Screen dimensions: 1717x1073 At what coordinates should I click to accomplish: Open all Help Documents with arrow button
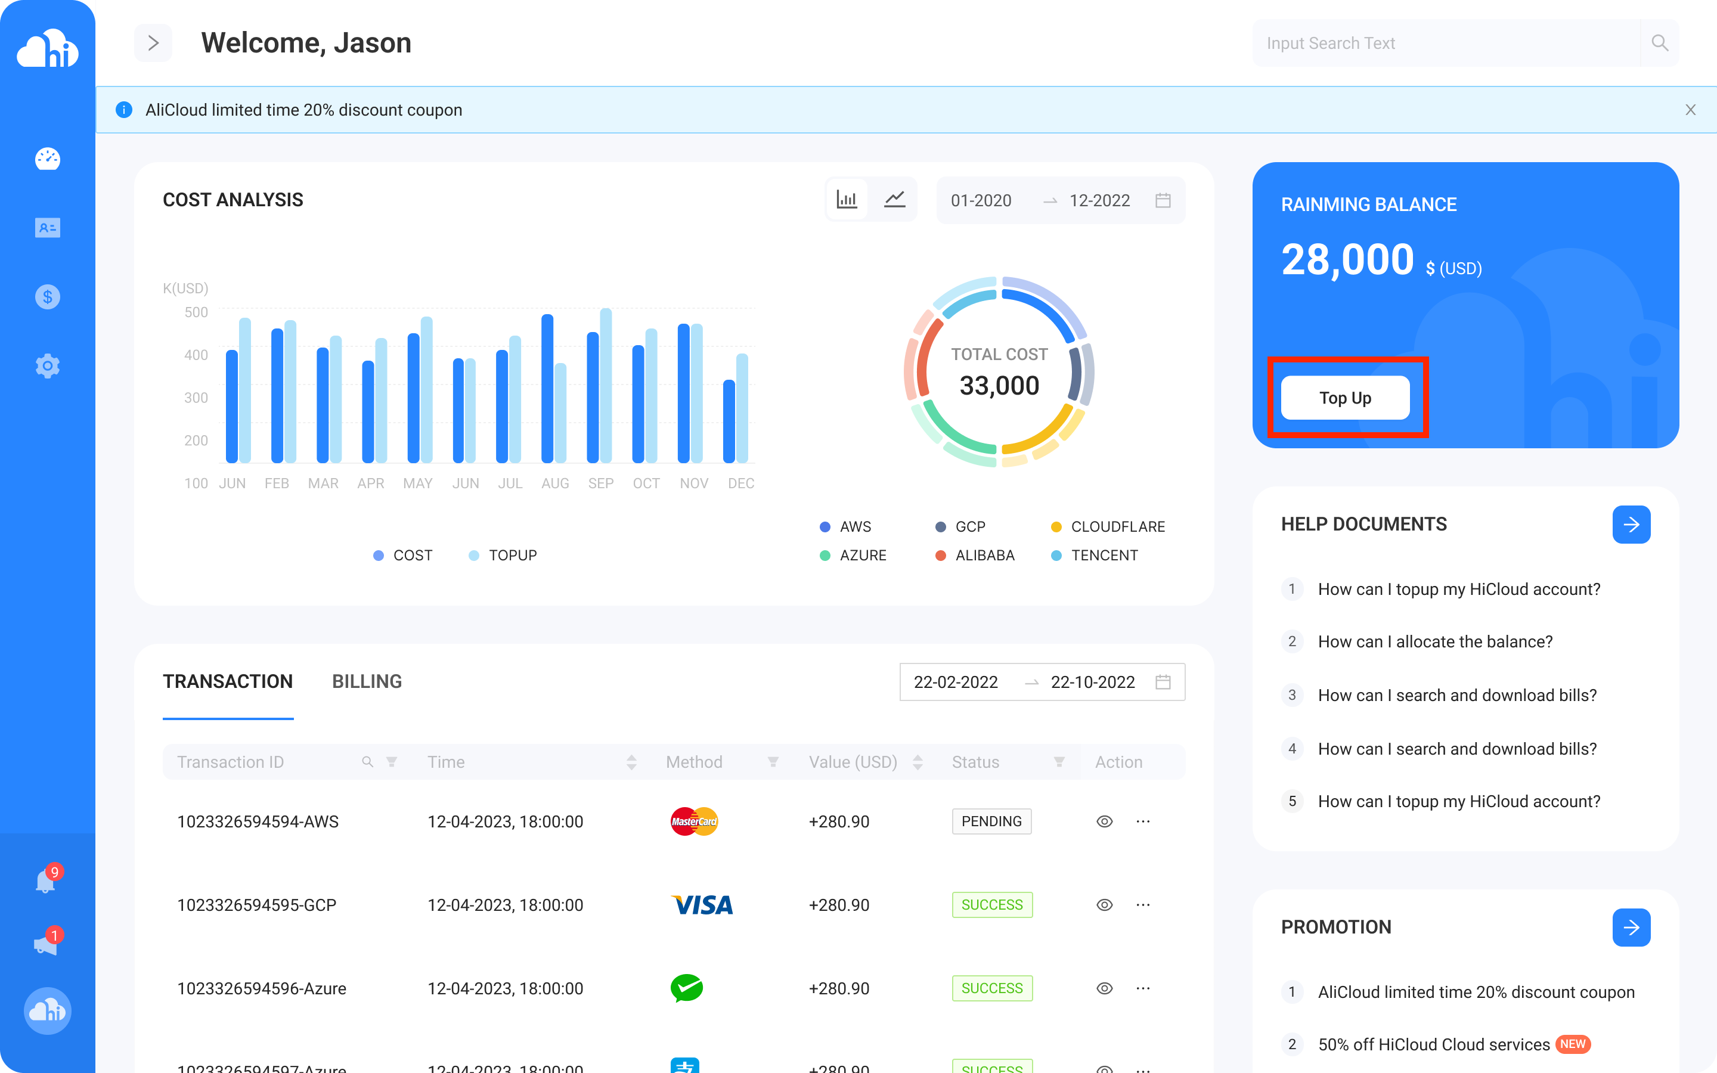pyautogui.click(x=1631, y=525)
